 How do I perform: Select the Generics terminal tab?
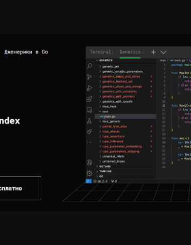[130, 52]
